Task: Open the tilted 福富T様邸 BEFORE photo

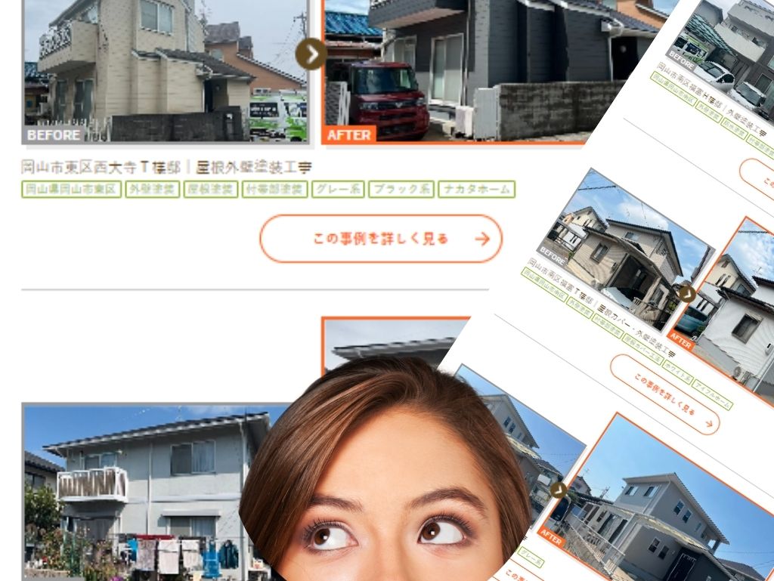Action: (x=625, y=249)
